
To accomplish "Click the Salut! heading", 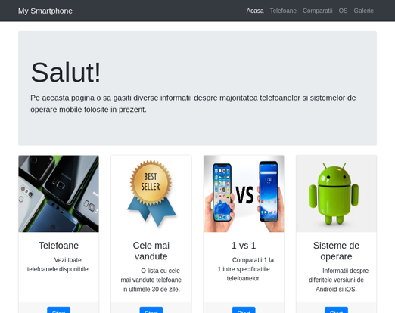I will pos(66,73).
